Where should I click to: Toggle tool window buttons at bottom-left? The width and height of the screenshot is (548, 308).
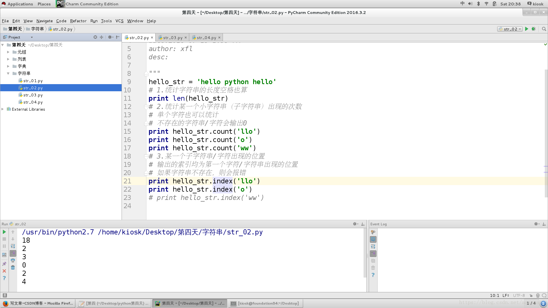(5, 295)
